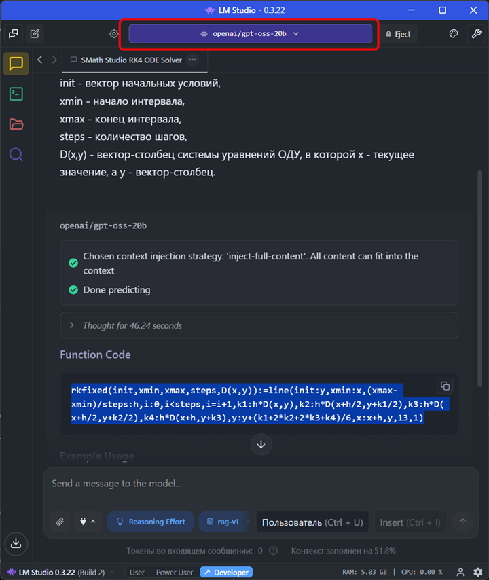This screenshot has height=580, width=489.
Task: Open the theme palette icon
Action: [x=454, y=33]
